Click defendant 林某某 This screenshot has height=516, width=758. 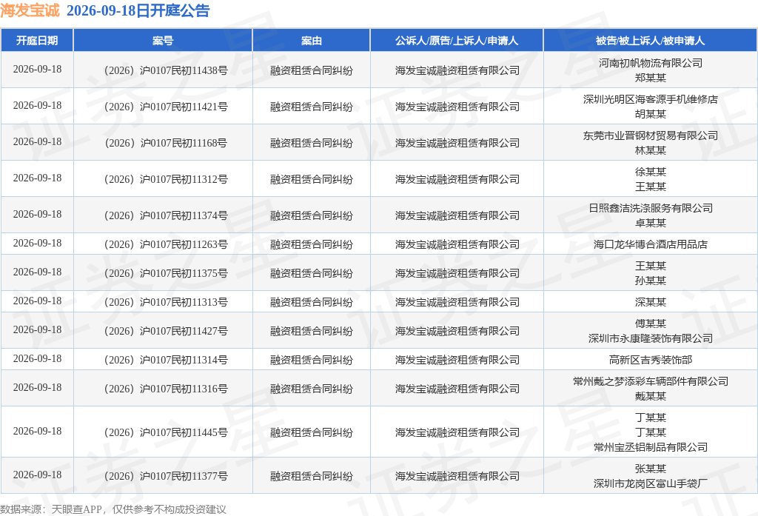pyautogui.click(x=650, y=150)
